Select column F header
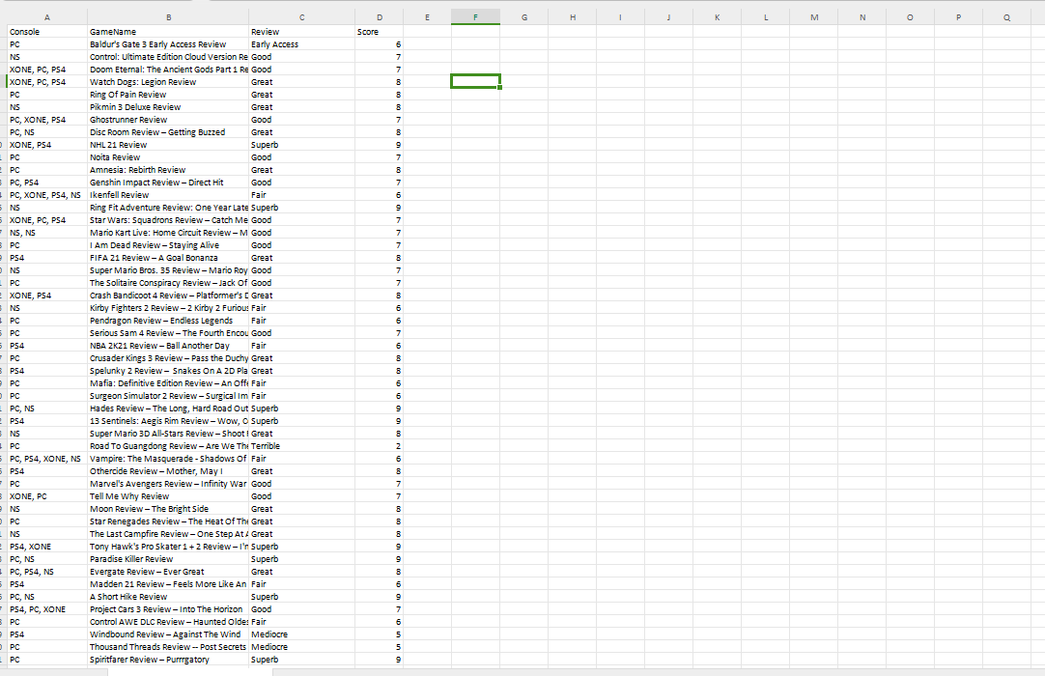Screen dimensions: 1045x676 (x=475, y=17)
